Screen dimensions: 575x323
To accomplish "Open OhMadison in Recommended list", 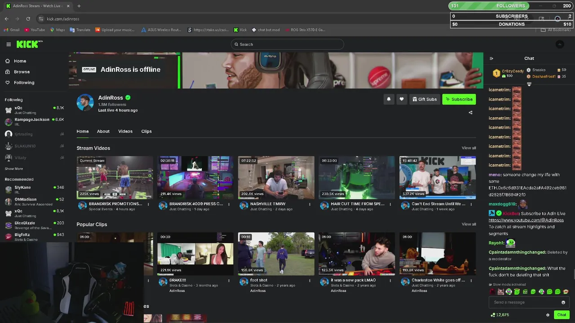I will pyautogui.click(x=34, y=201).
